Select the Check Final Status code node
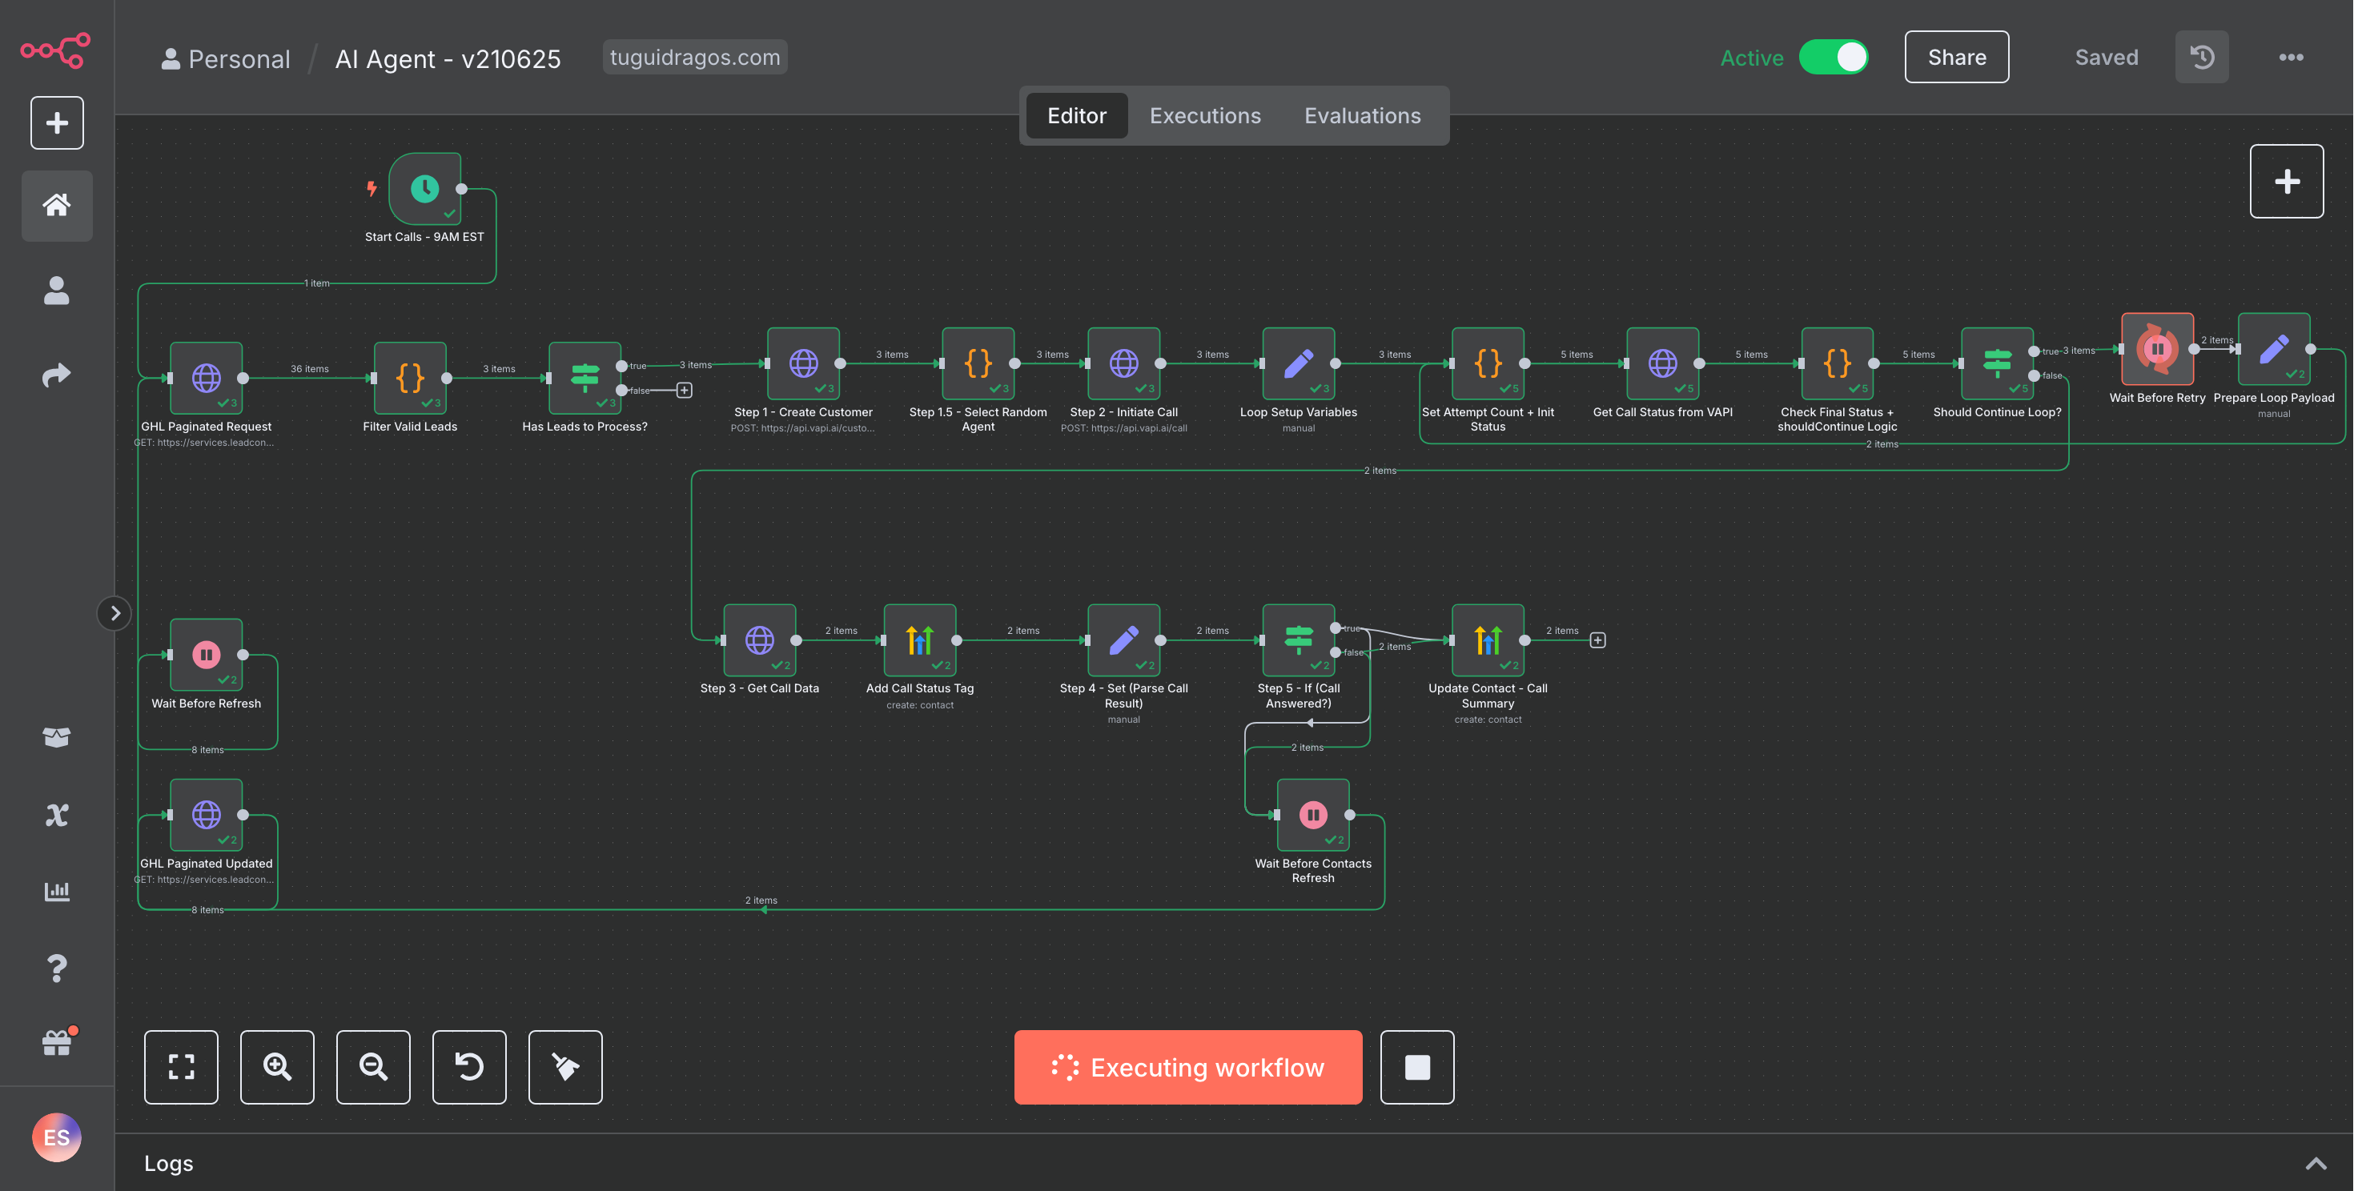This screenshot has width=2354, height=1191. (x=1837, y=363)
